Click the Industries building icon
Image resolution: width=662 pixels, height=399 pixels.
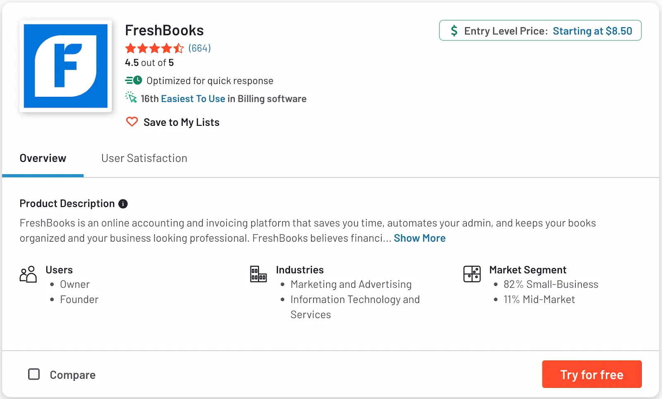(258, 274)
